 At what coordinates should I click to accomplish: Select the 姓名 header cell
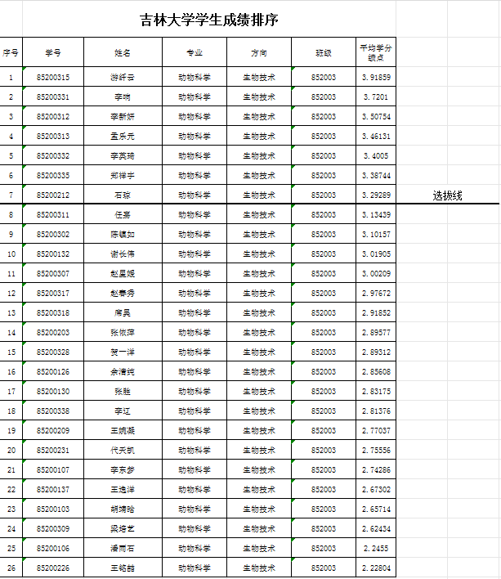pos(123,52)
